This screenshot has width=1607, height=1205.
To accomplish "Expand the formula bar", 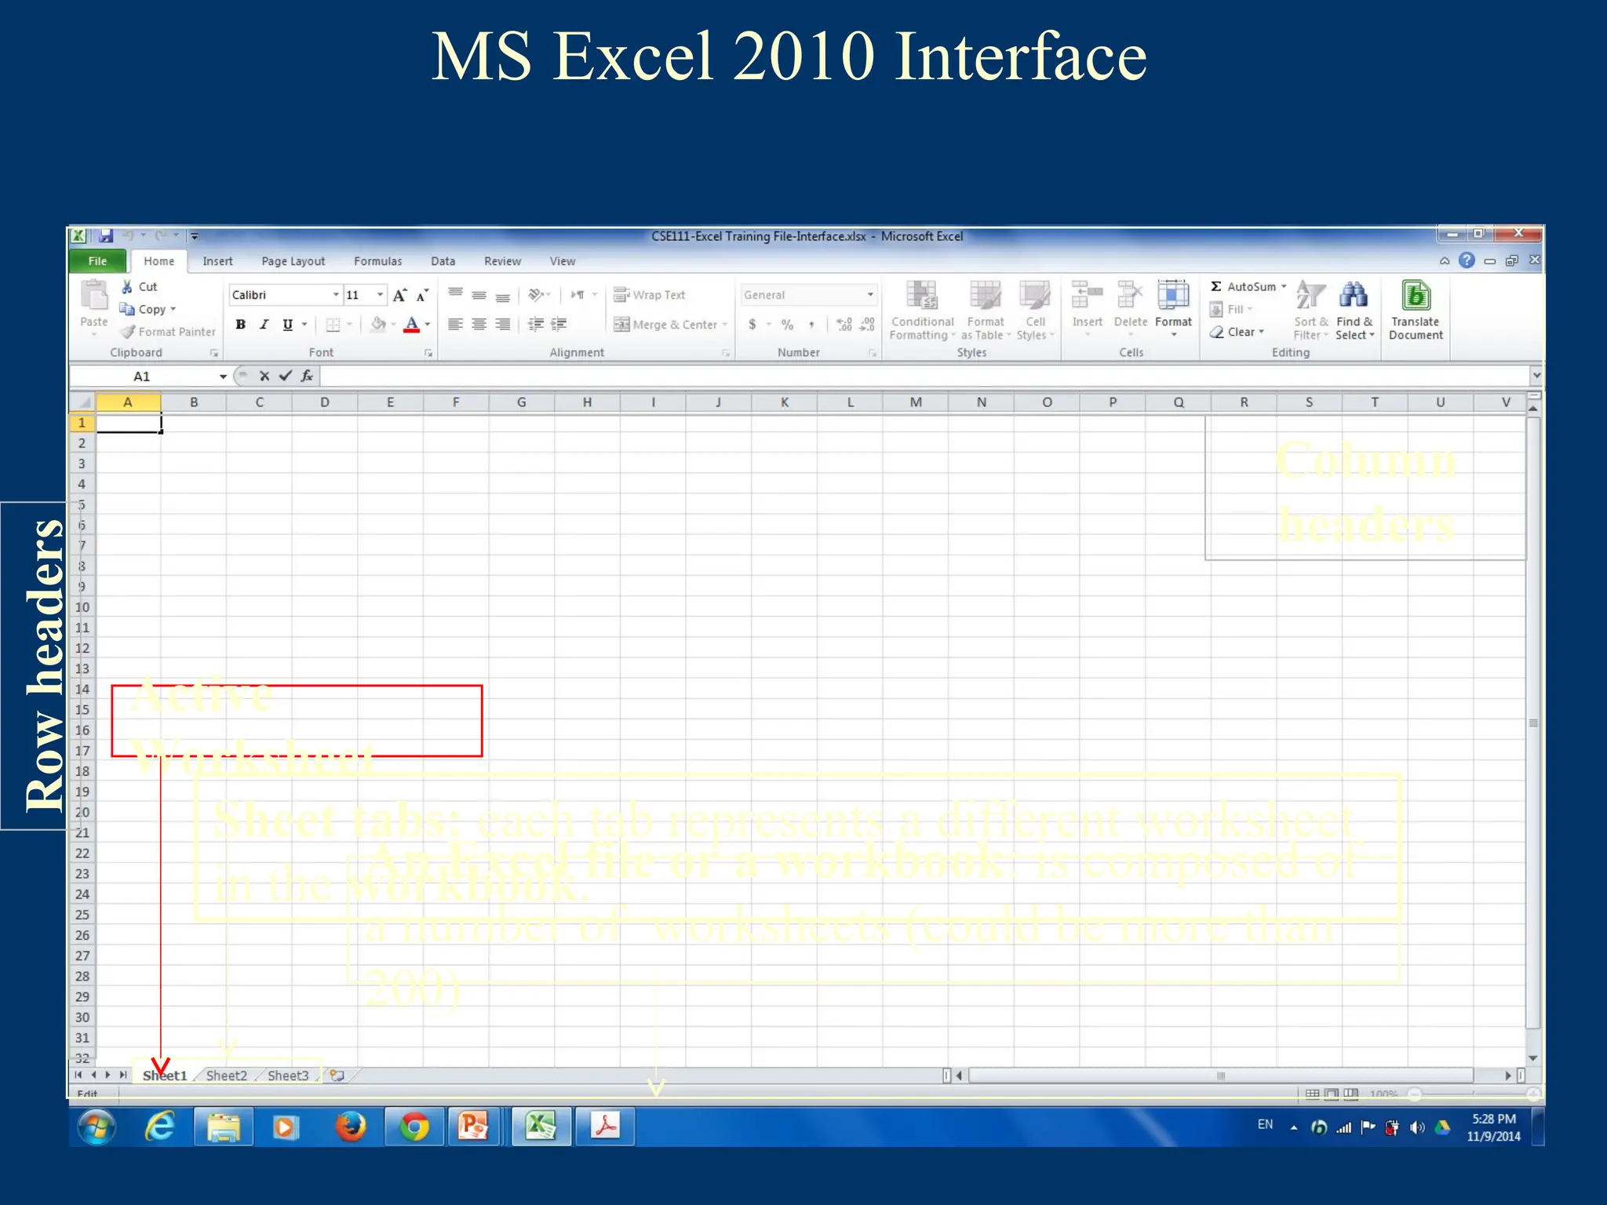I will click(x=1536, y=376).
